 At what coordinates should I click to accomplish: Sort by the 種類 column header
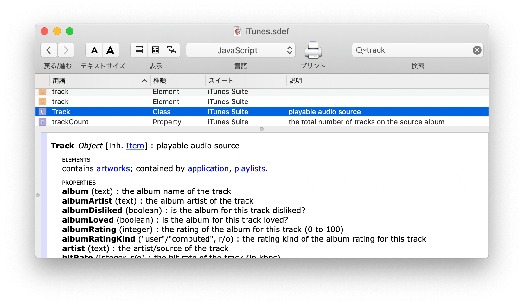(178, 81)
